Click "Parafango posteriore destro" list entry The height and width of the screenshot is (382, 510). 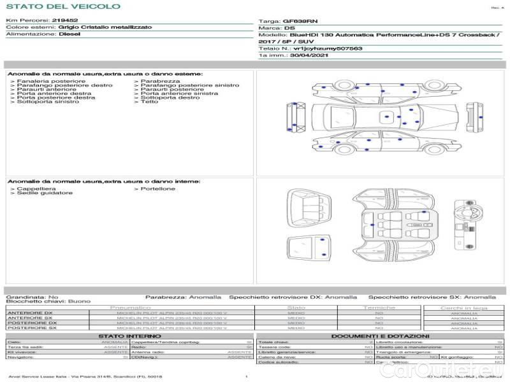tap(65, 85)
